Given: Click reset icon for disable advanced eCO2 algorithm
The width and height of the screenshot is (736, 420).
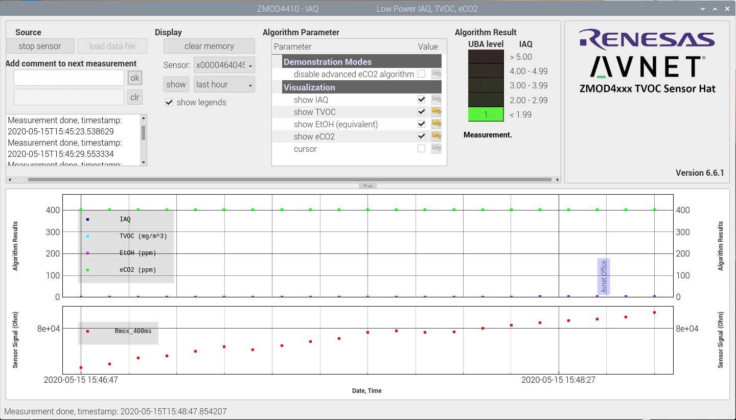Looking at the screenshot, I should click(436, 74).
